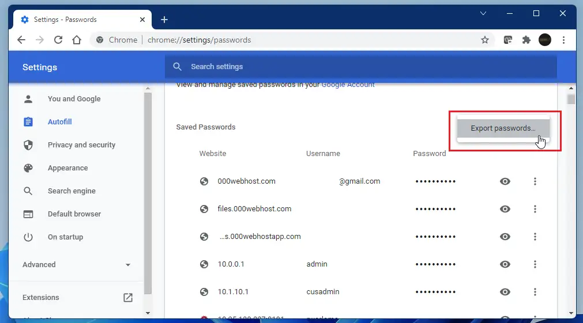Click the browser reload icon
The height and width of the screenshot is (323, 583).
(x=58, y=40)
